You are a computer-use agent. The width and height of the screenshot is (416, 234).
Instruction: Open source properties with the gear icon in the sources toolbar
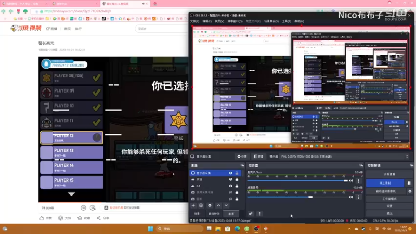point(210,205)
